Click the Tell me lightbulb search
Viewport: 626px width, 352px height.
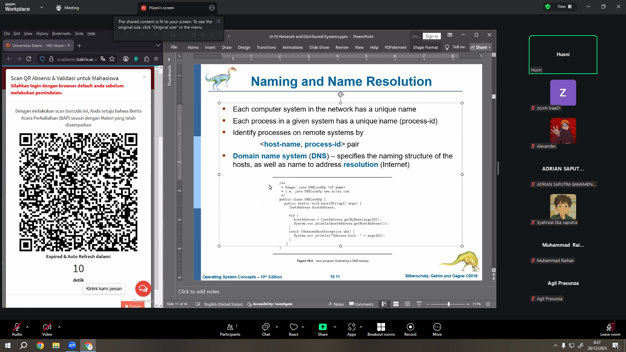(455, 47)
